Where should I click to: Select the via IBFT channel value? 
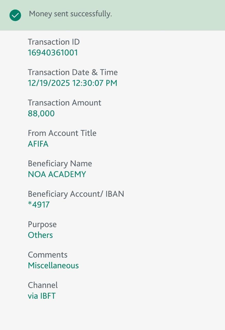click(x=42, y=296)
